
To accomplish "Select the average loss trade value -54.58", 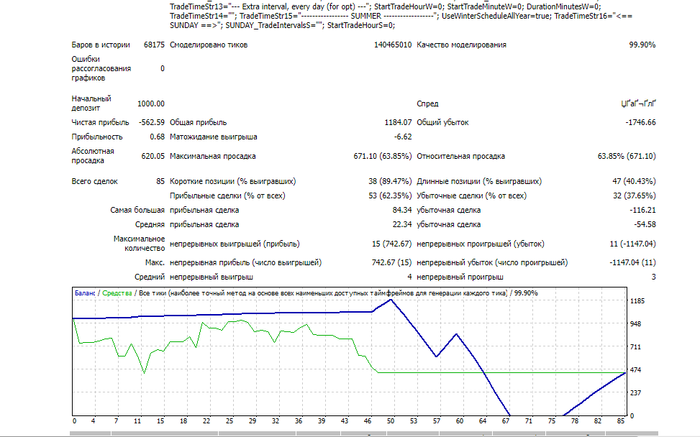I will click(x=645, y=224).
